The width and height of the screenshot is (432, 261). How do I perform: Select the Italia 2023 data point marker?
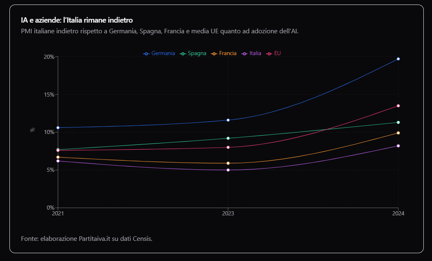click(x=228, y=169)
